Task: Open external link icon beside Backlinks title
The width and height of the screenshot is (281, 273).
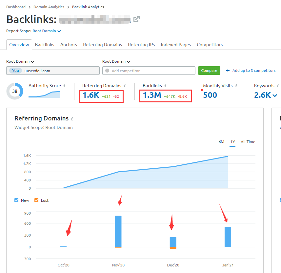Action: 136,19
